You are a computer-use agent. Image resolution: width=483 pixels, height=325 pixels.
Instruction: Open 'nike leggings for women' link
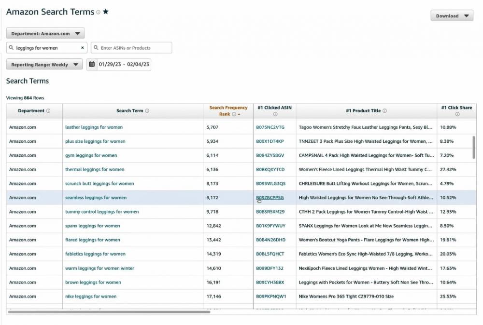coord(91,297)
